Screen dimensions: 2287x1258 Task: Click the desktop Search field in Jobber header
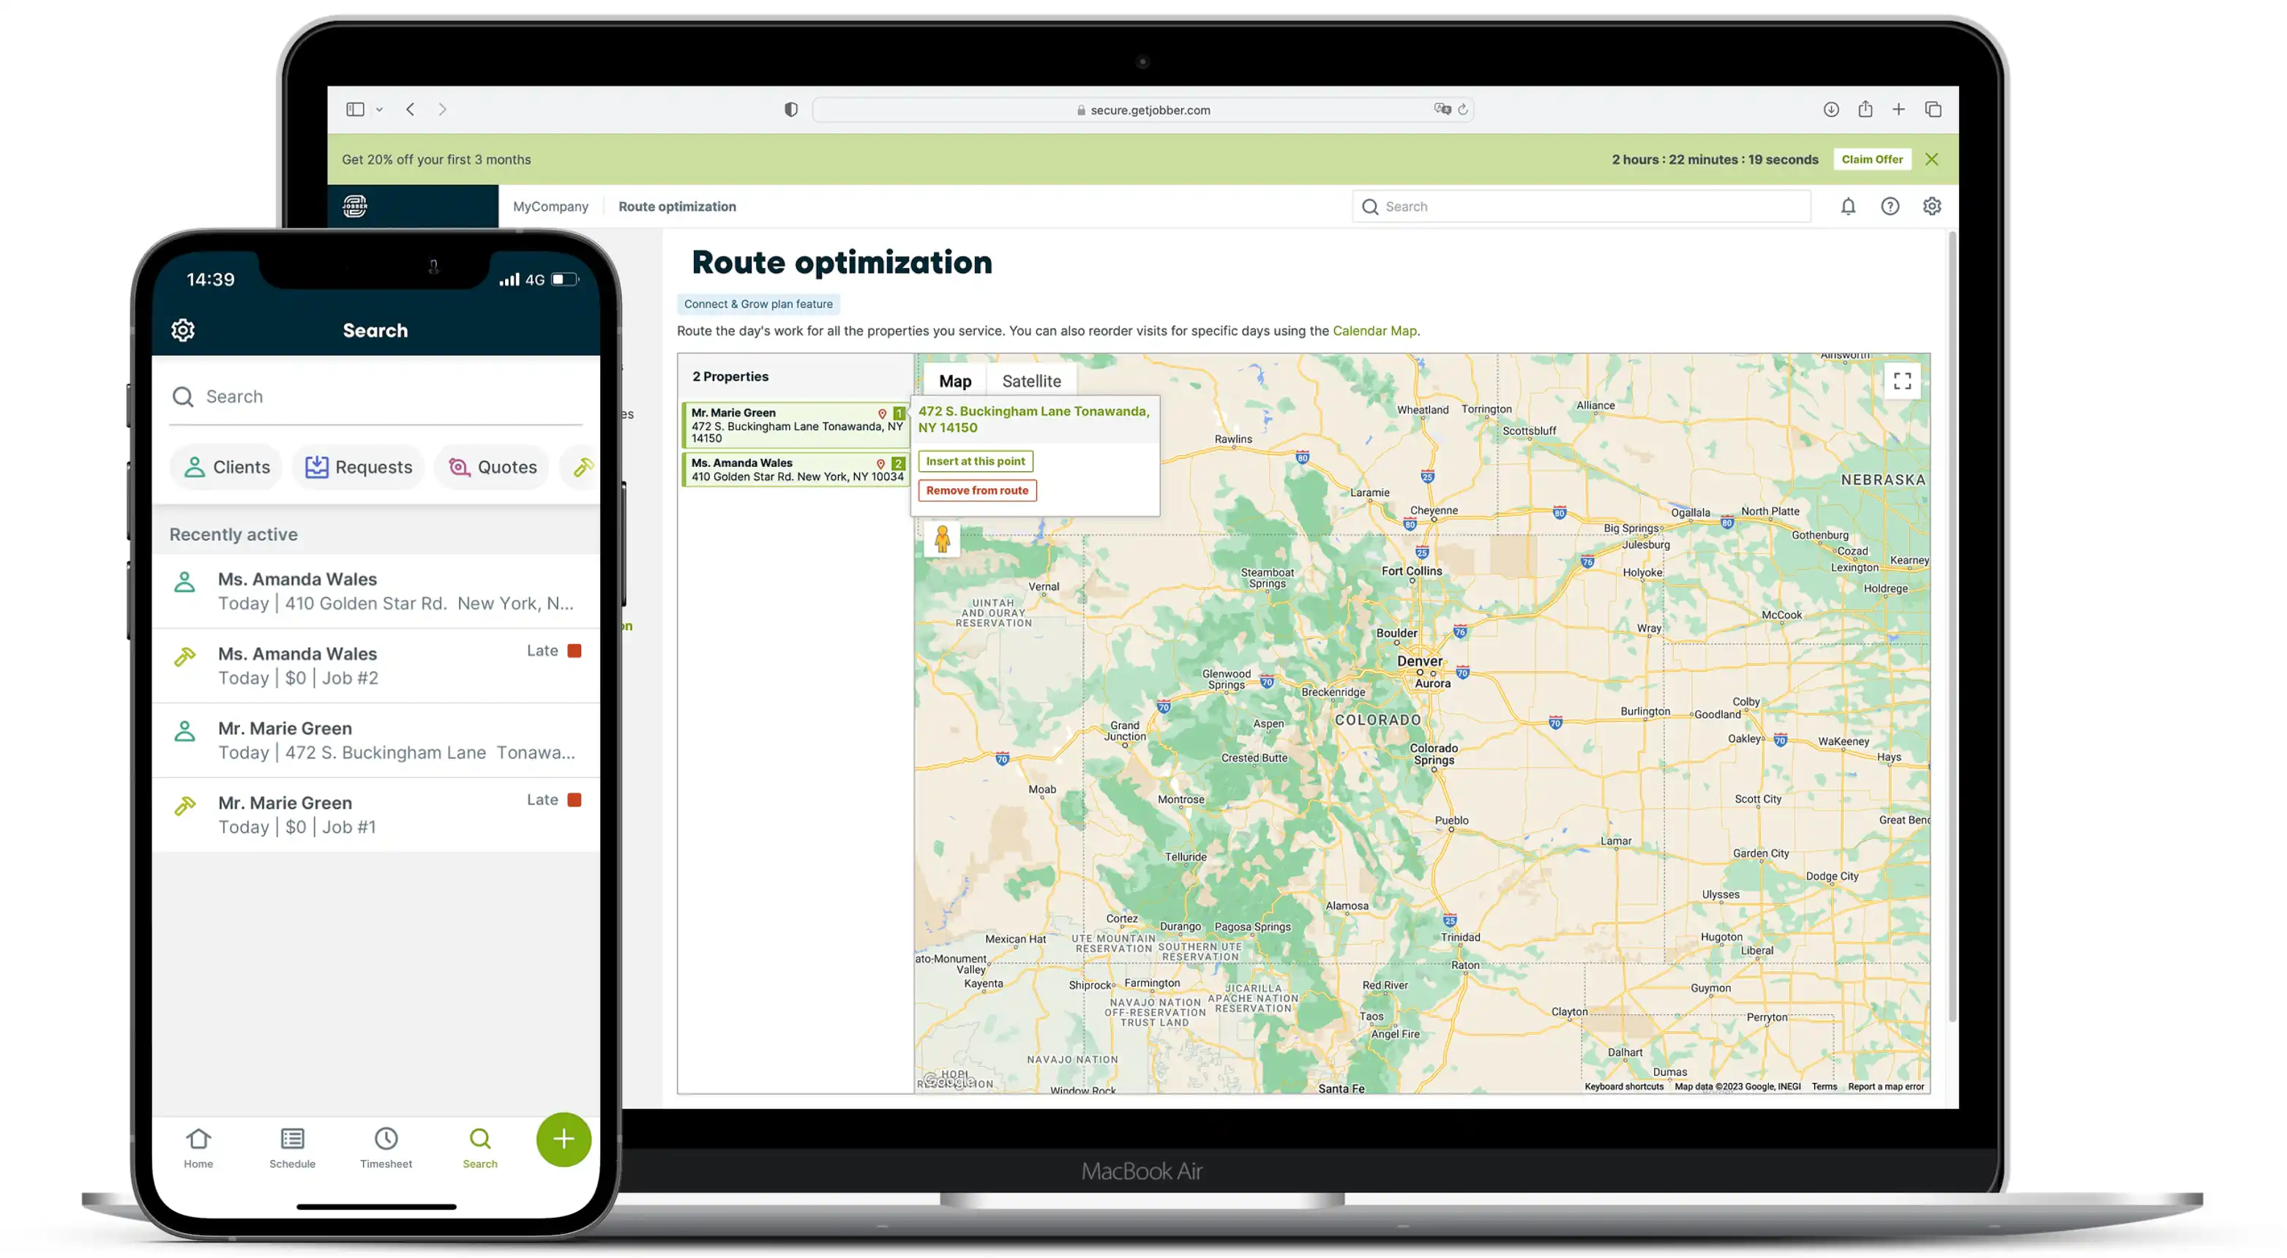pos(1582,206)
